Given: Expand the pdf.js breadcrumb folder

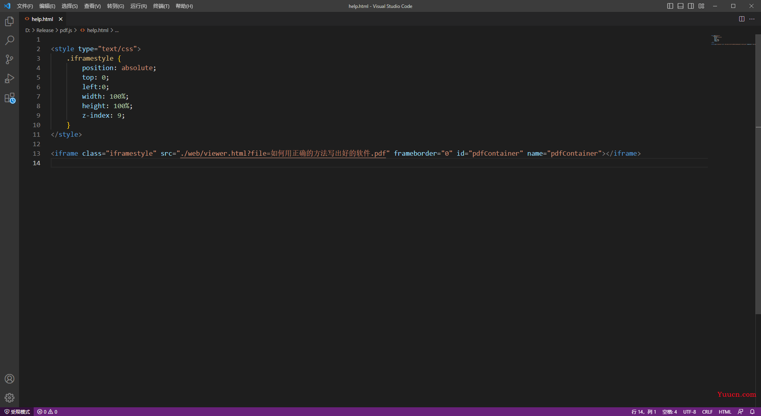Looking at the screenshot, I should [x=66, y=30].
